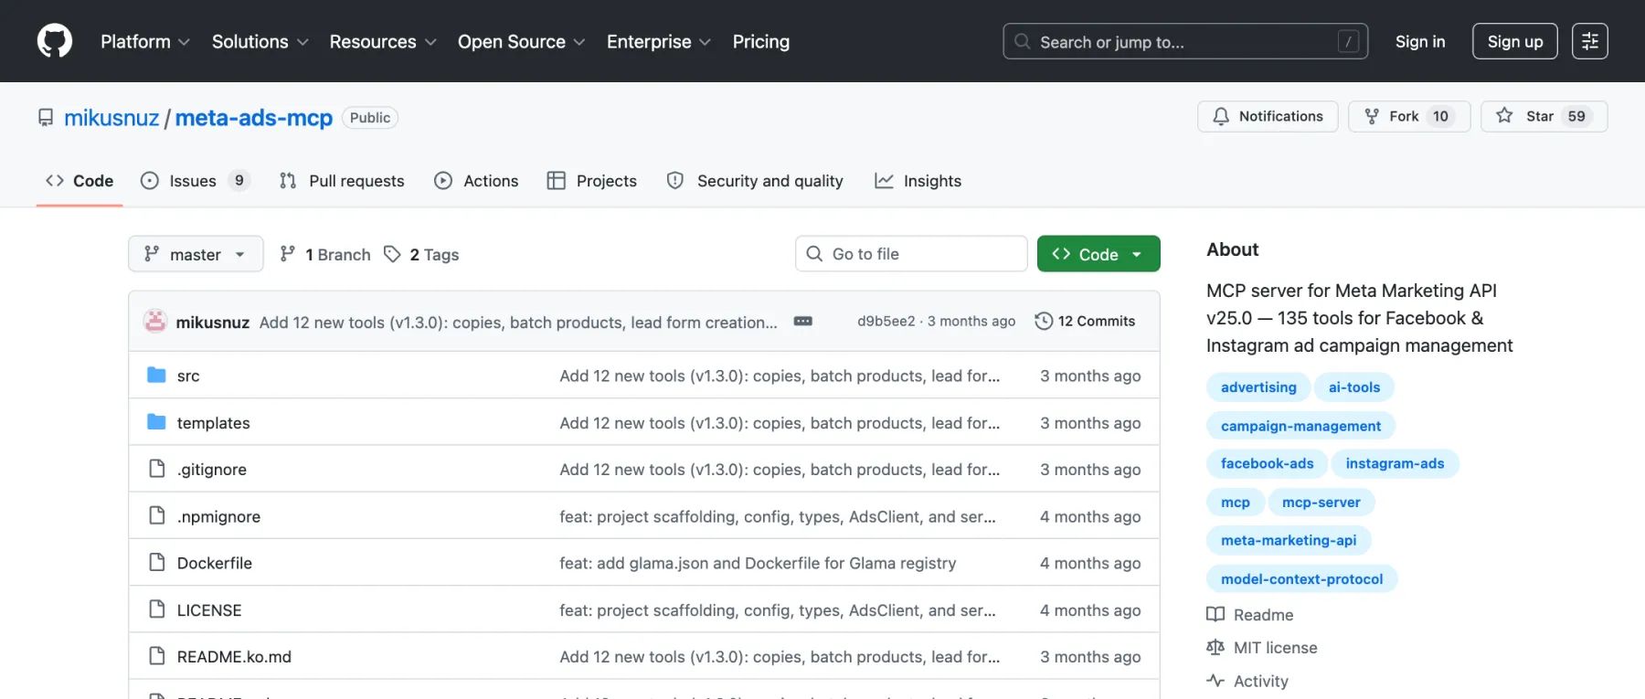Open the Solutions dropdown menu
Screen dimensions: 1645x699
[260, 42]
